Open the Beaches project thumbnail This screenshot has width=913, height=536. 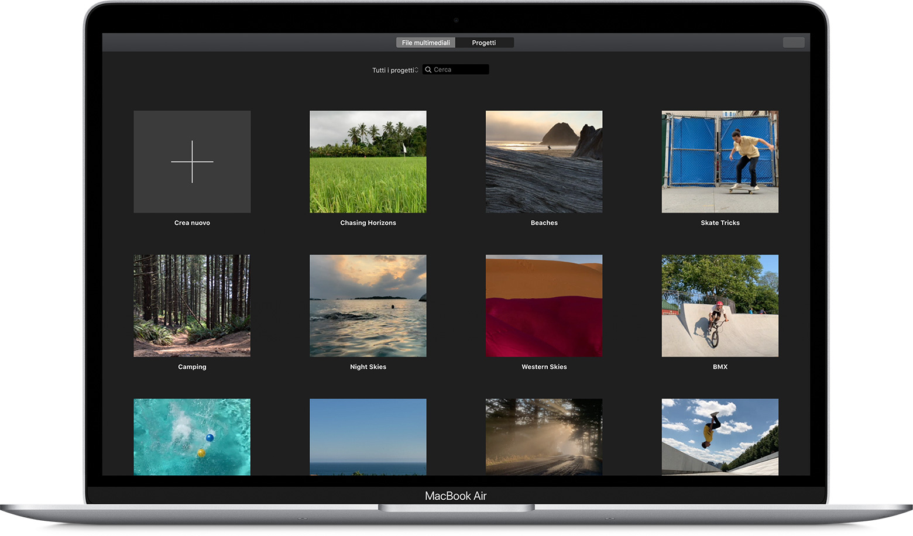click(x=544, y=162)
